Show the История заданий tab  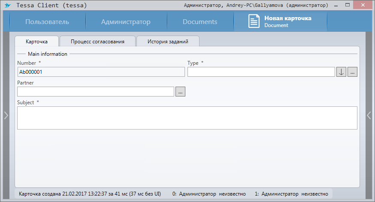coord(167,42)
